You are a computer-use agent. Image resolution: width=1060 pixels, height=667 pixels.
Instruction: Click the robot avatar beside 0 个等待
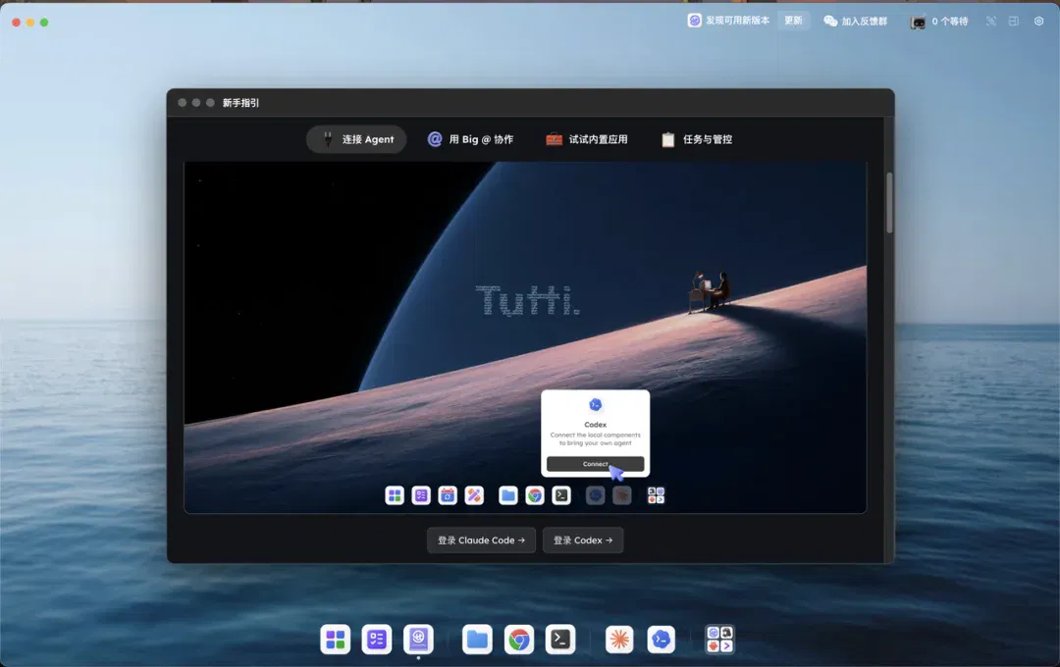918,22
